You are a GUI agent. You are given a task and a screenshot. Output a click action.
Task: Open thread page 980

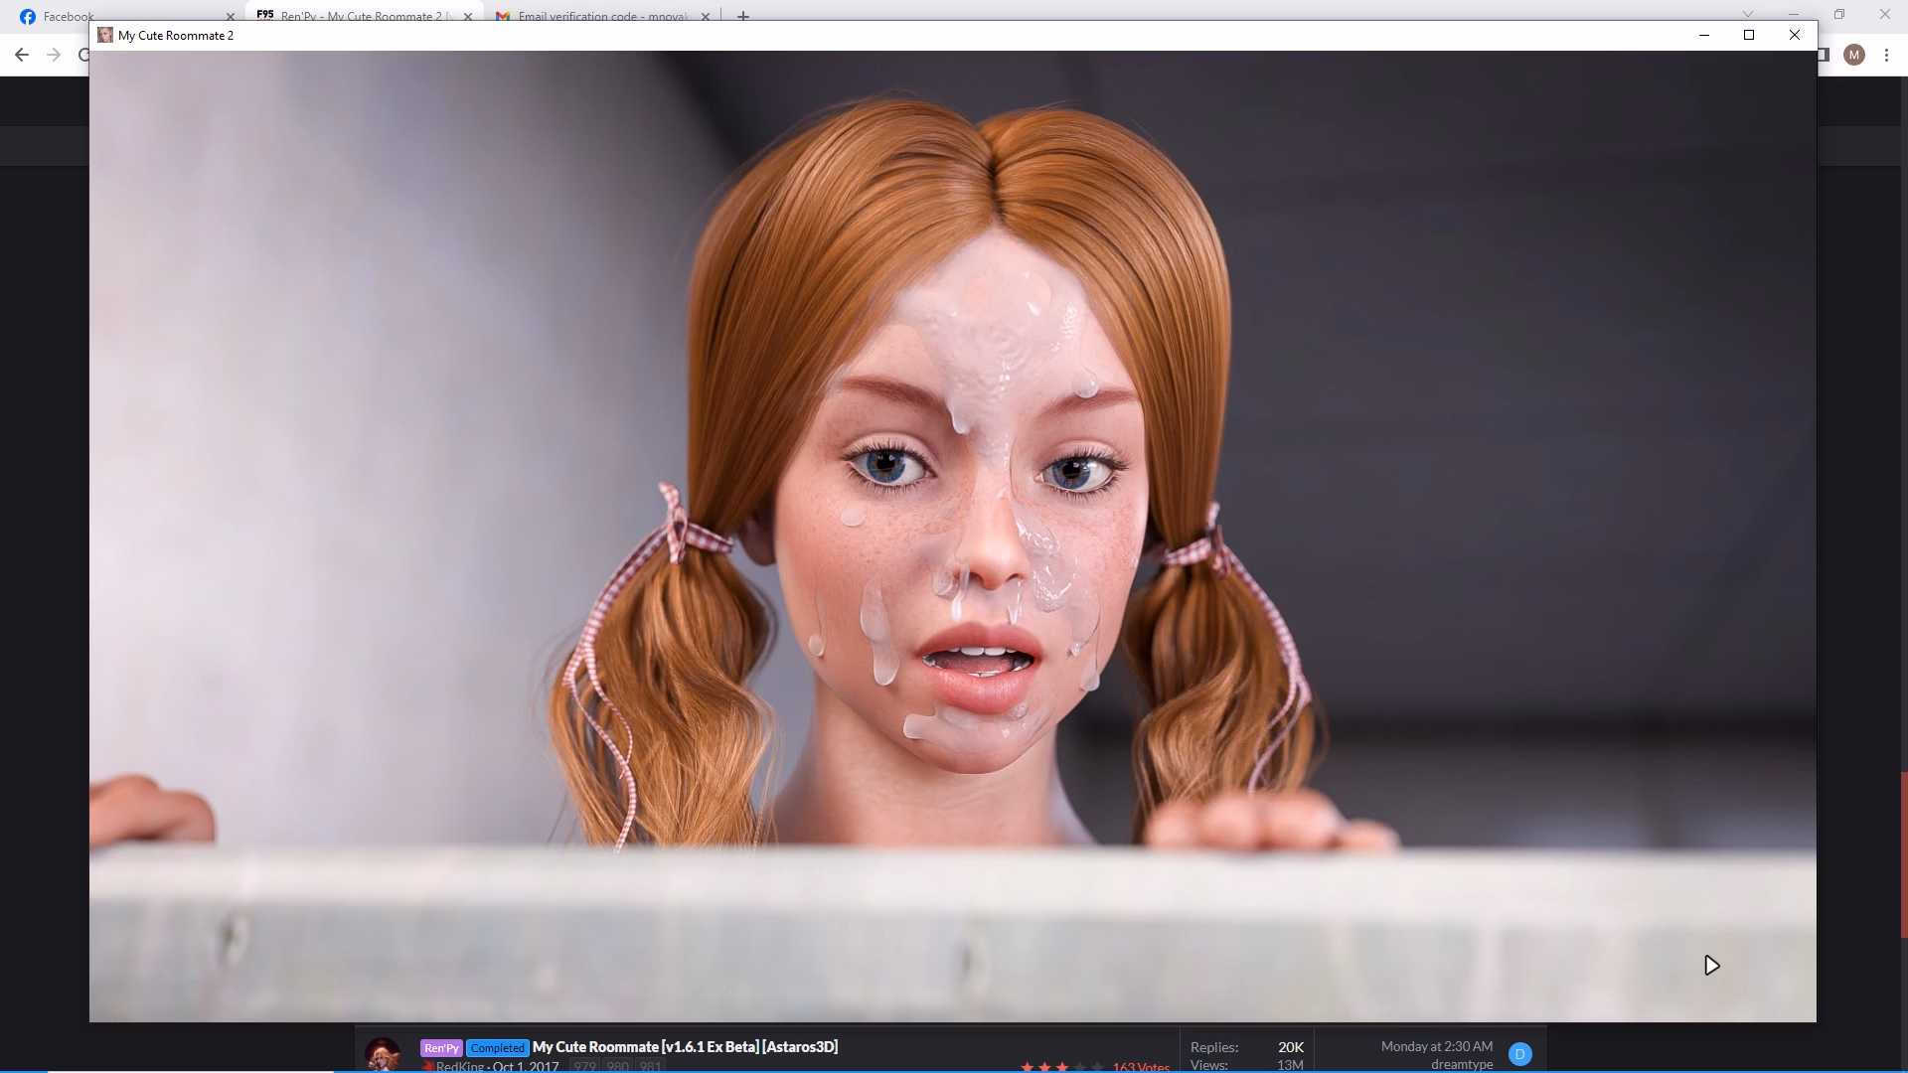coord(617,1067)
